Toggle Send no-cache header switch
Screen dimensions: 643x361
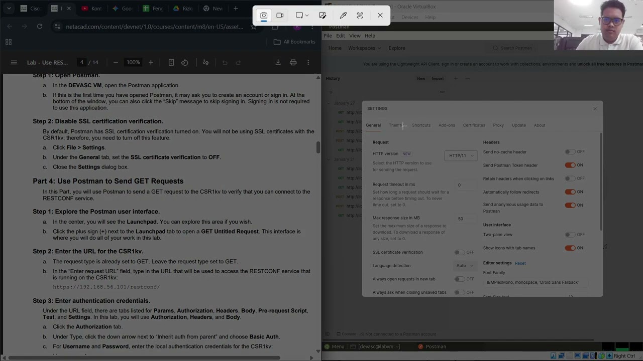coord(570,152)
